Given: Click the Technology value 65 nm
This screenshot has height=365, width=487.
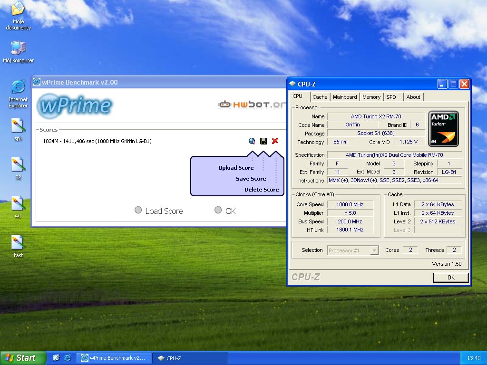Looking at the screenshot, I should [341, 142].
